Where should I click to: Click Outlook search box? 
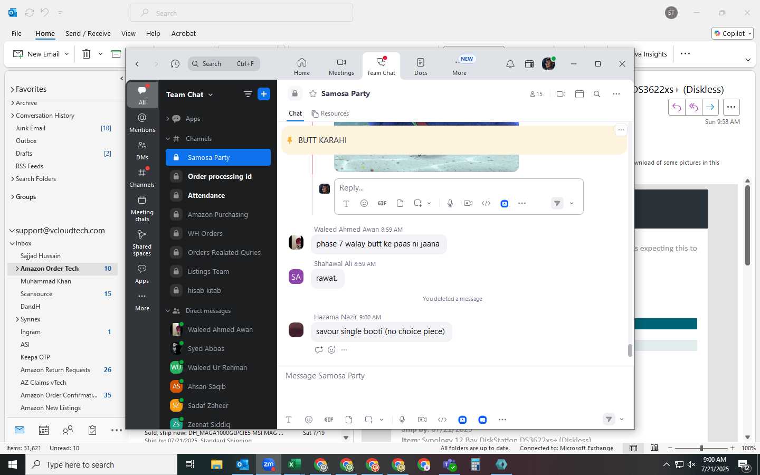(x=241, y=13)
